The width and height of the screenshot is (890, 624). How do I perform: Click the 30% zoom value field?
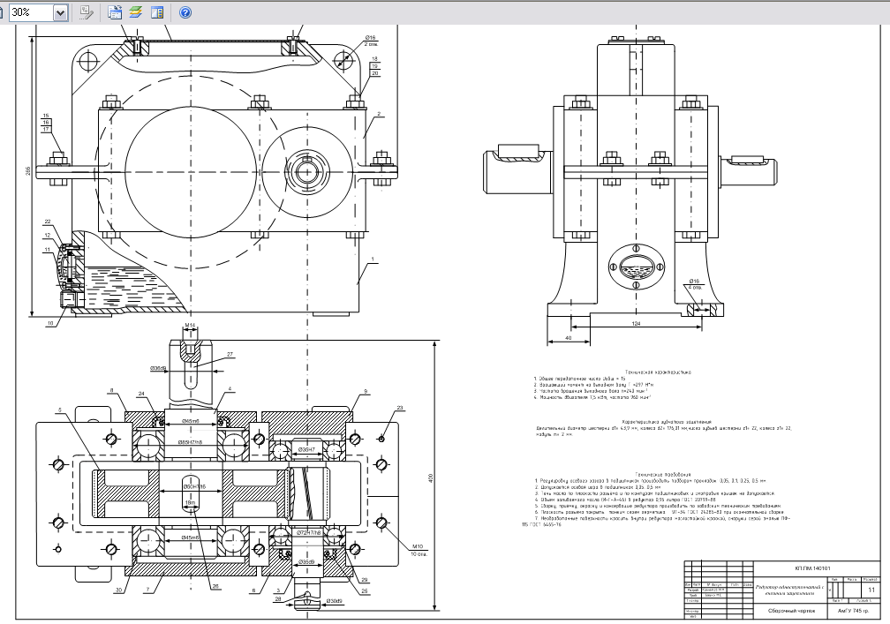pos(32,12)
